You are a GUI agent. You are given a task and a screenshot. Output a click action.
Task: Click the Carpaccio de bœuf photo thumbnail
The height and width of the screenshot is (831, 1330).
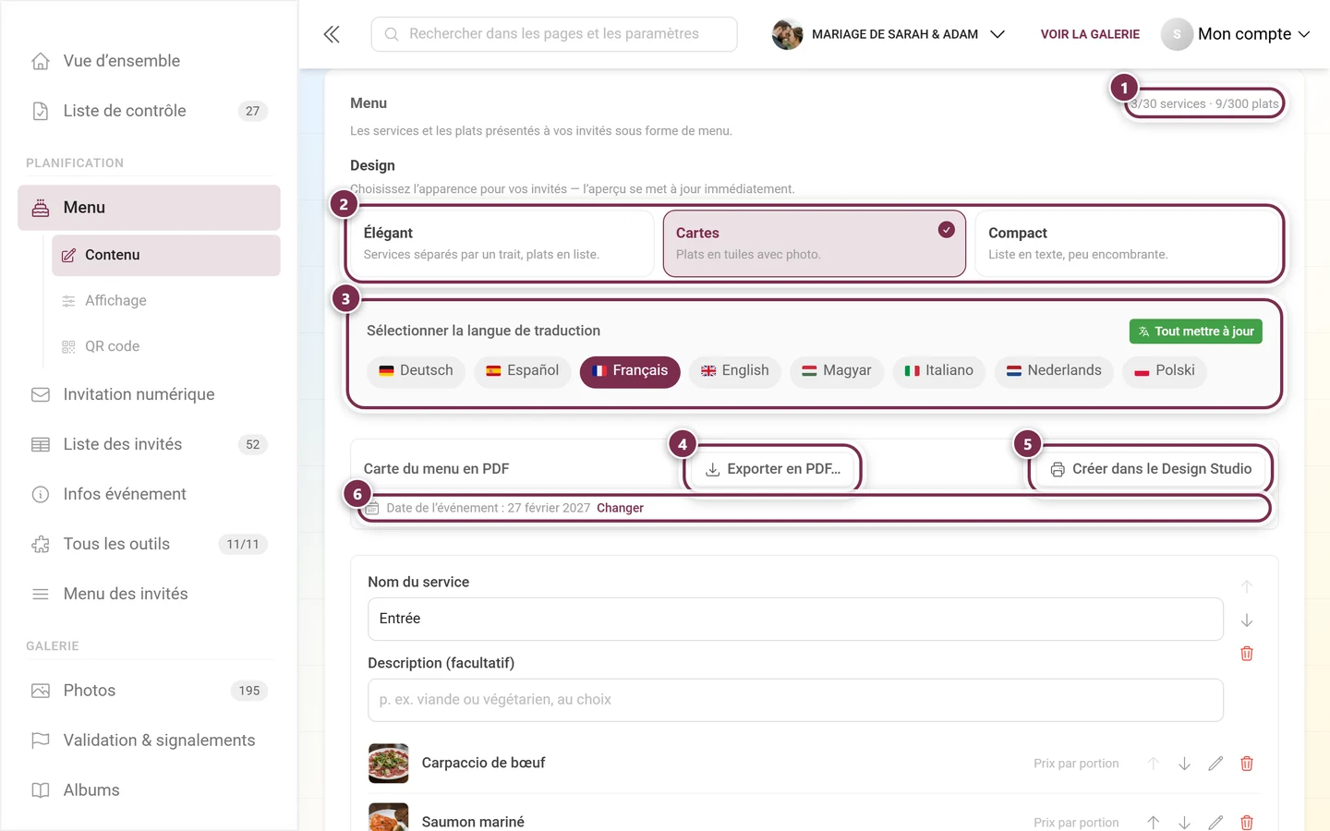[388, 764]
